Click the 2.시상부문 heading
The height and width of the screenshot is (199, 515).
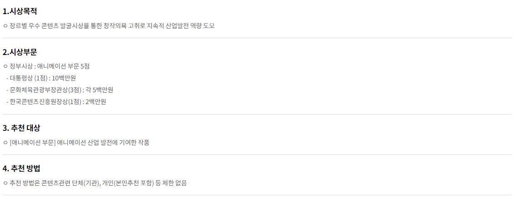[20, 52]
